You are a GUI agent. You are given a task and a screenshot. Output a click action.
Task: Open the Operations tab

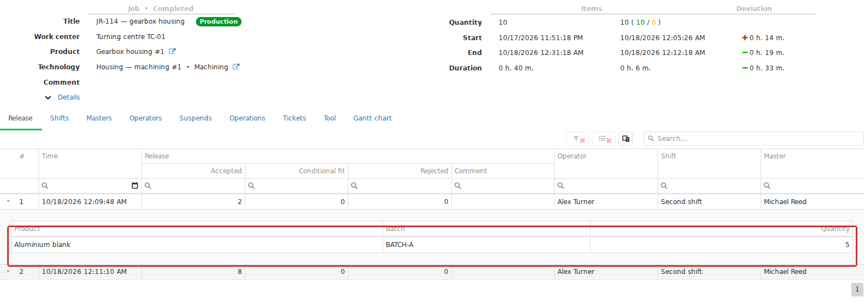click(x=247, y=118)
